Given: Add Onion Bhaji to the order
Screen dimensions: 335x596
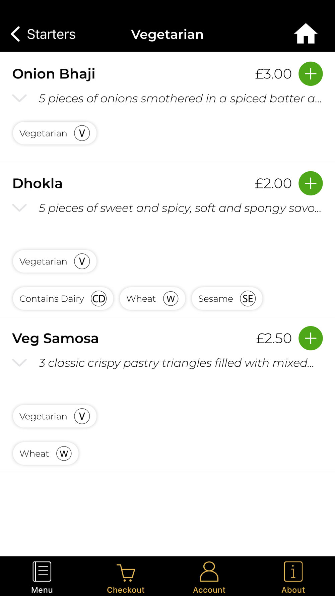Looking at the screenshot, I should pos(311,74).
